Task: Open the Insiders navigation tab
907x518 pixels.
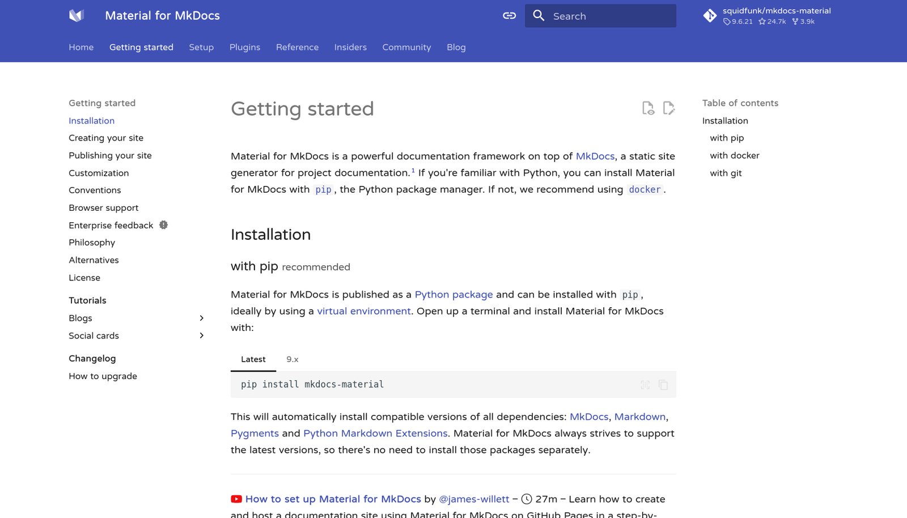Action: pos(350,47)
